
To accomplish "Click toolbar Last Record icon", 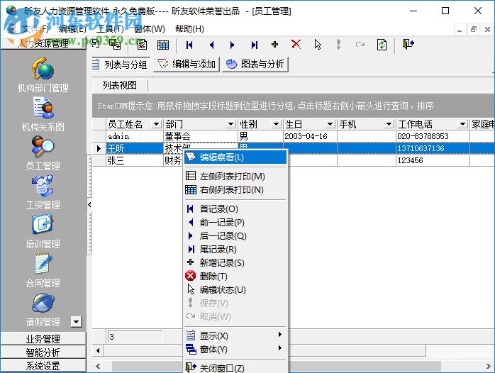I will 255,45.
